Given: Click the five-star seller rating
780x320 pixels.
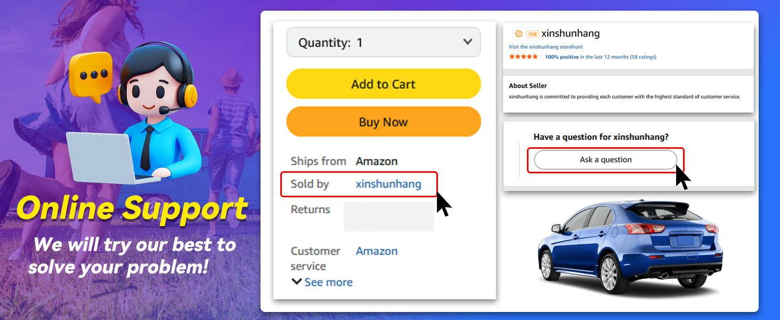Looking at the screenshot, I should (523, 57).
